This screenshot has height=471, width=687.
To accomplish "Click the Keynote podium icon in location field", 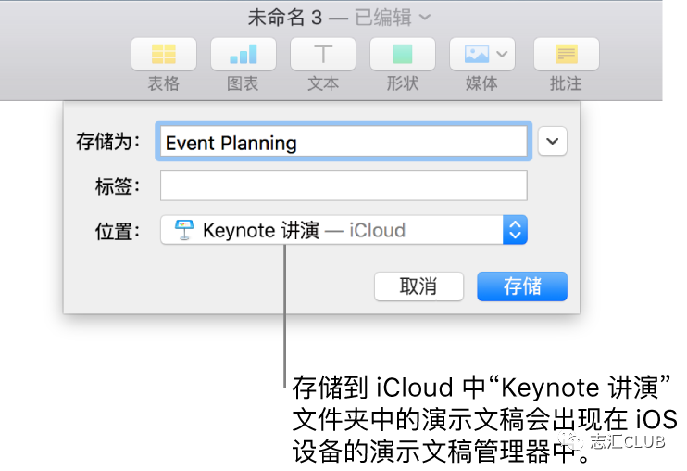I will tap(182, 230).
